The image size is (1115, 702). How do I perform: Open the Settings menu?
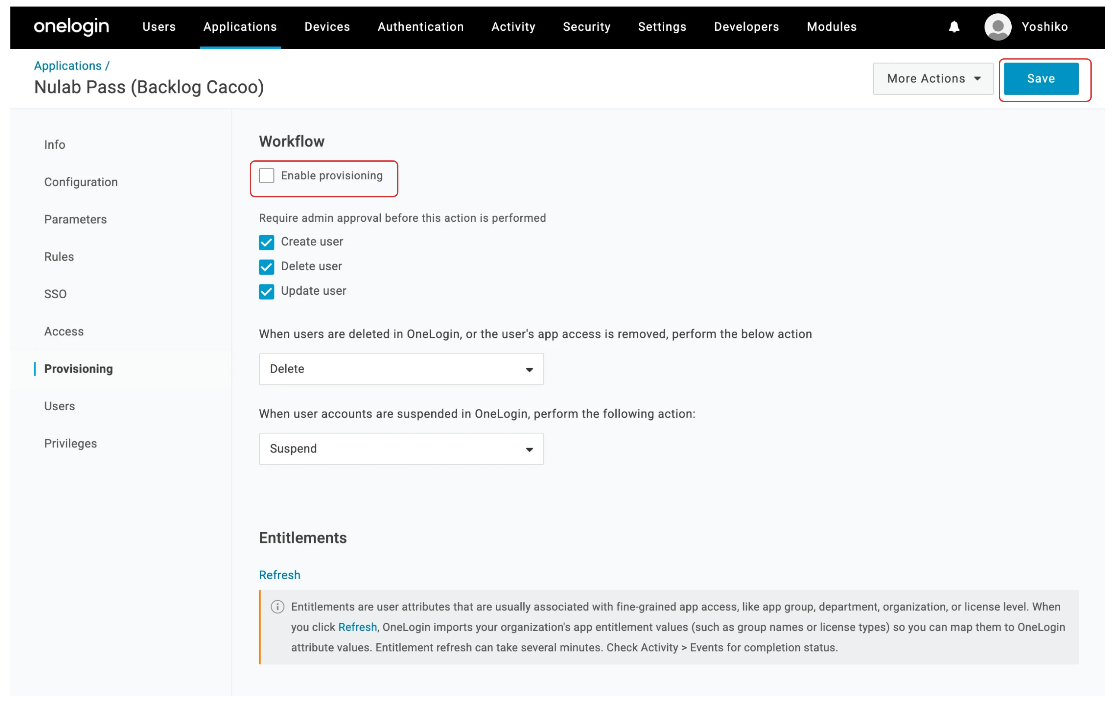coord(662,27)
